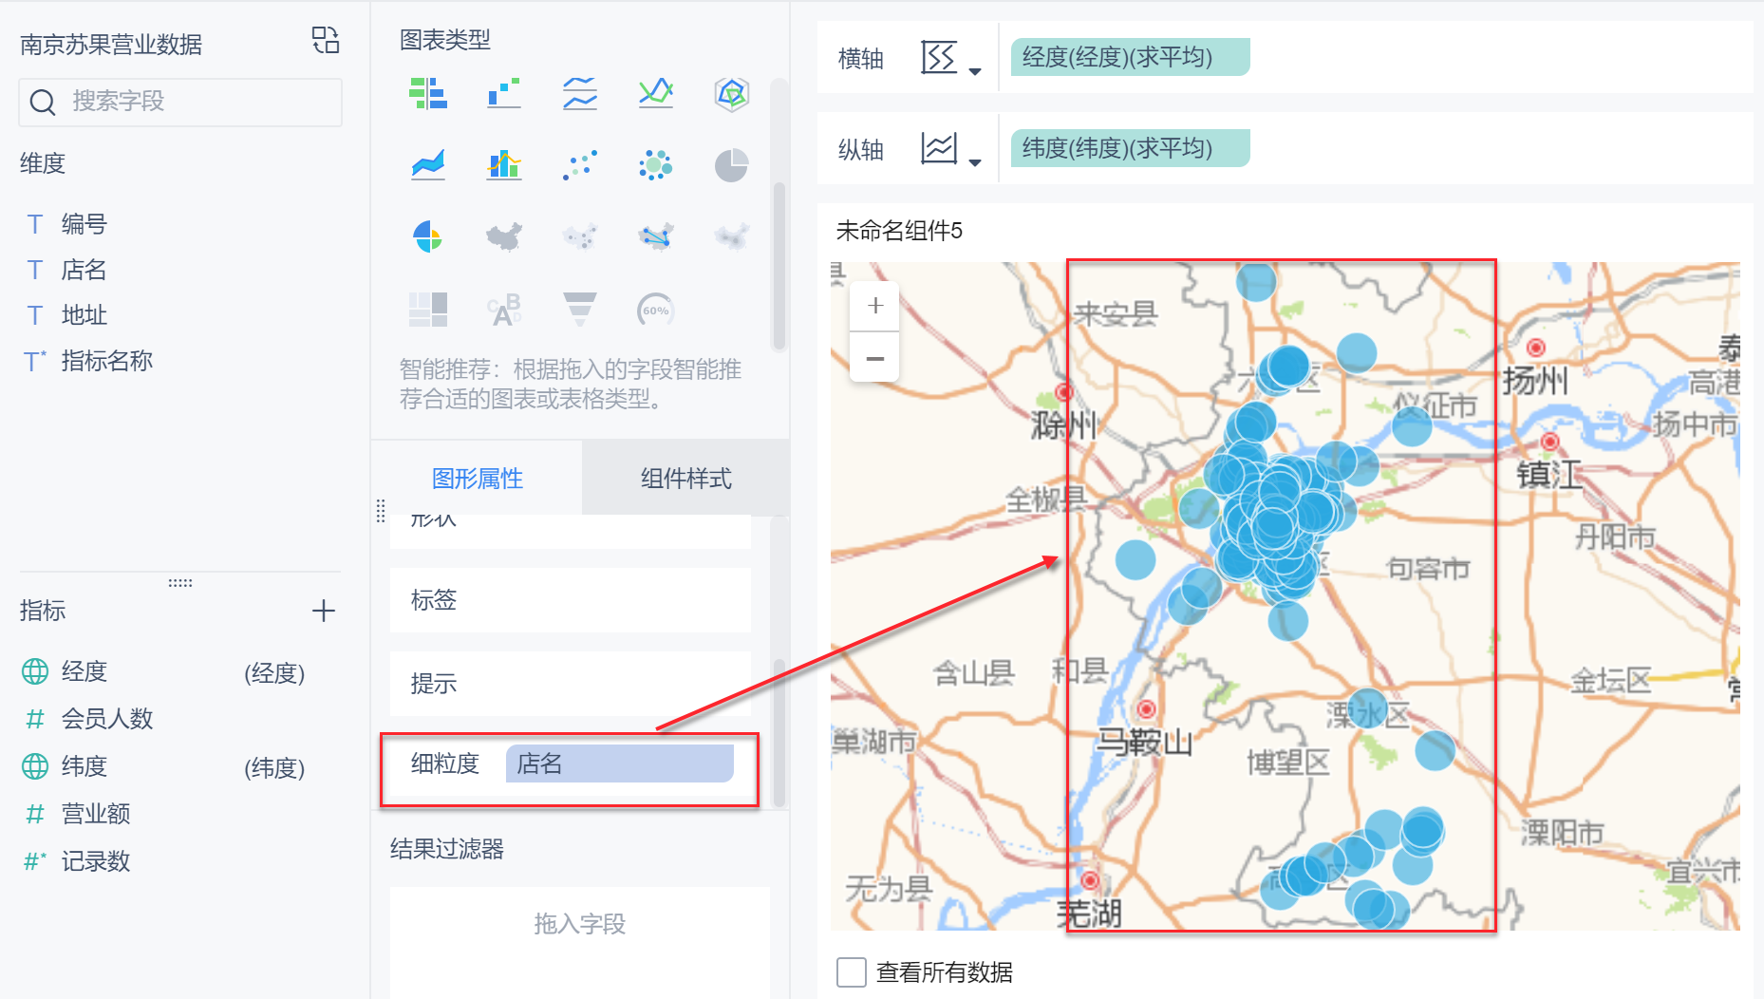Click the dataset switch icon beside title

tap(326, 40)
